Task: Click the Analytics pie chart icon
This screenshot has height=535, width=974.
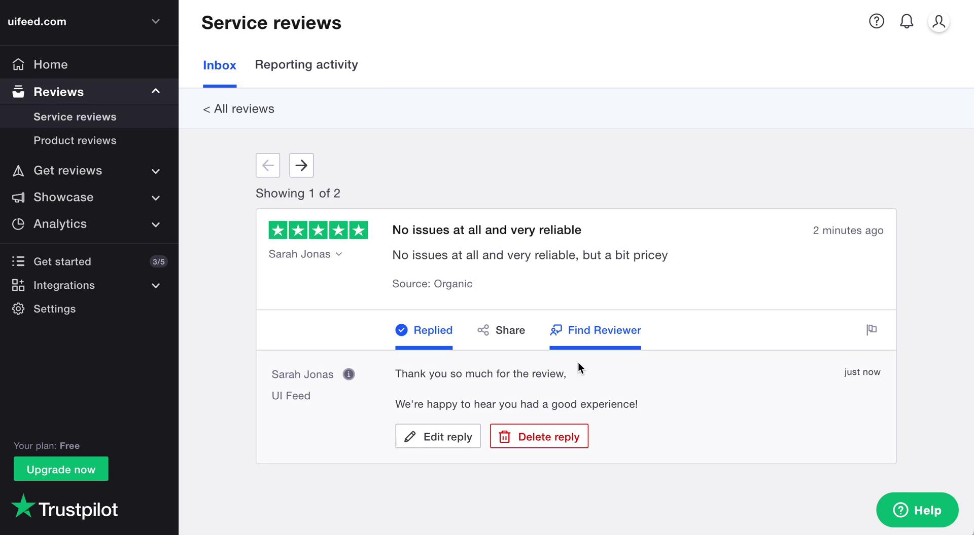Action: [18, 224]
